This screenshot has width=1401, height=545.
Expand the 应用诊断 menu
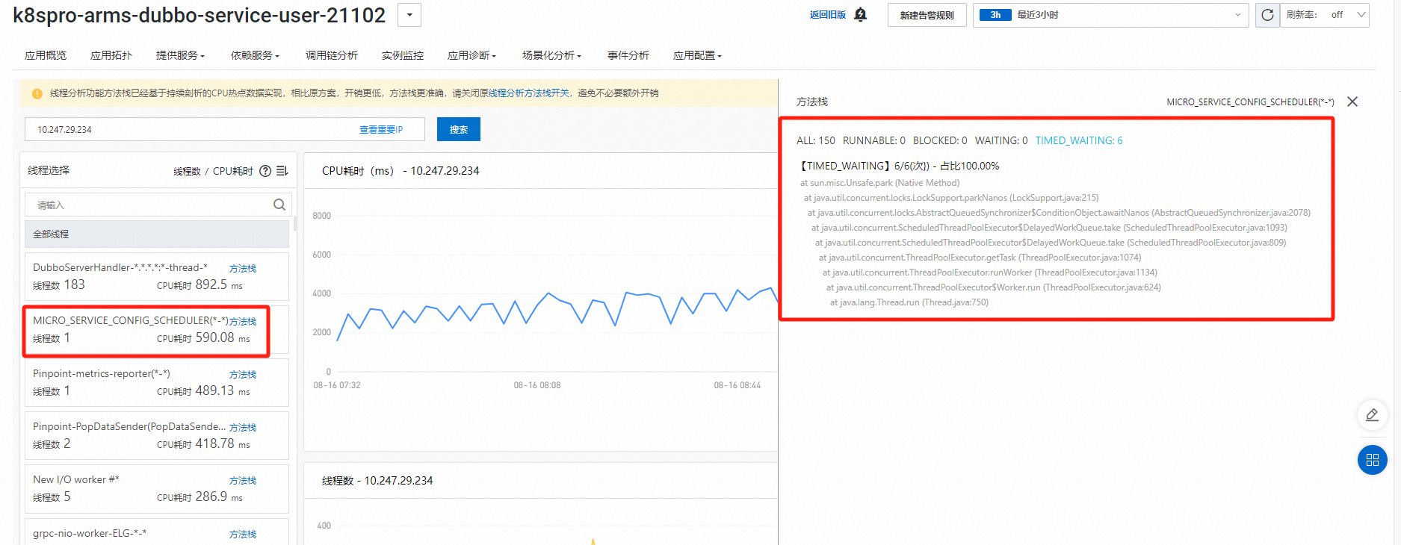coord(471,55)
